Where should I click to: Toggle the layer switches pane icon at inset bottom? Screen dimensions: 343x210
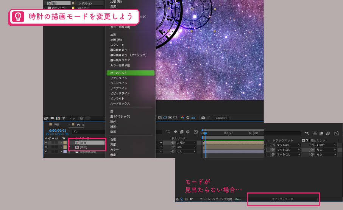click(x=177, y=199)
